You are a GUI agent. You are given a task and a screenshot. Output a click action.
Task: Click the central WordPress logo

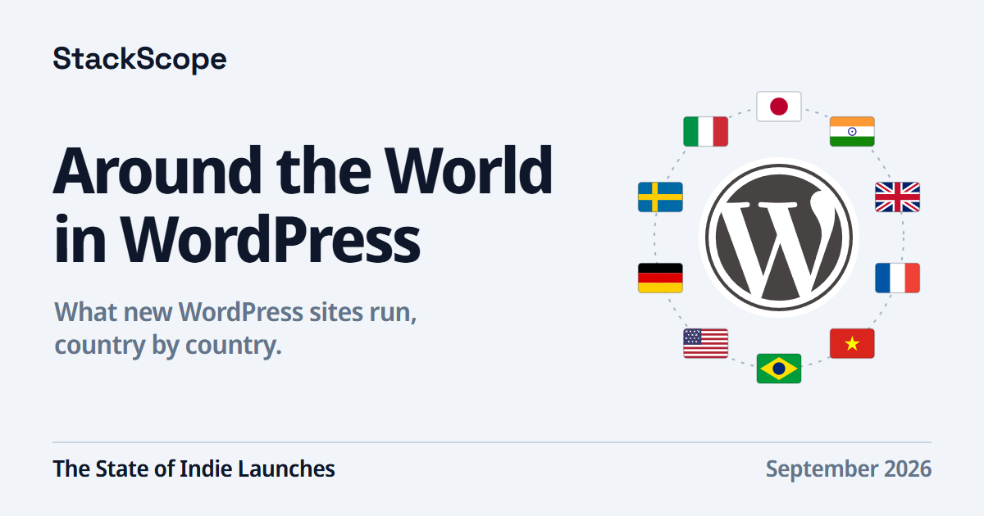coord(779,238)
